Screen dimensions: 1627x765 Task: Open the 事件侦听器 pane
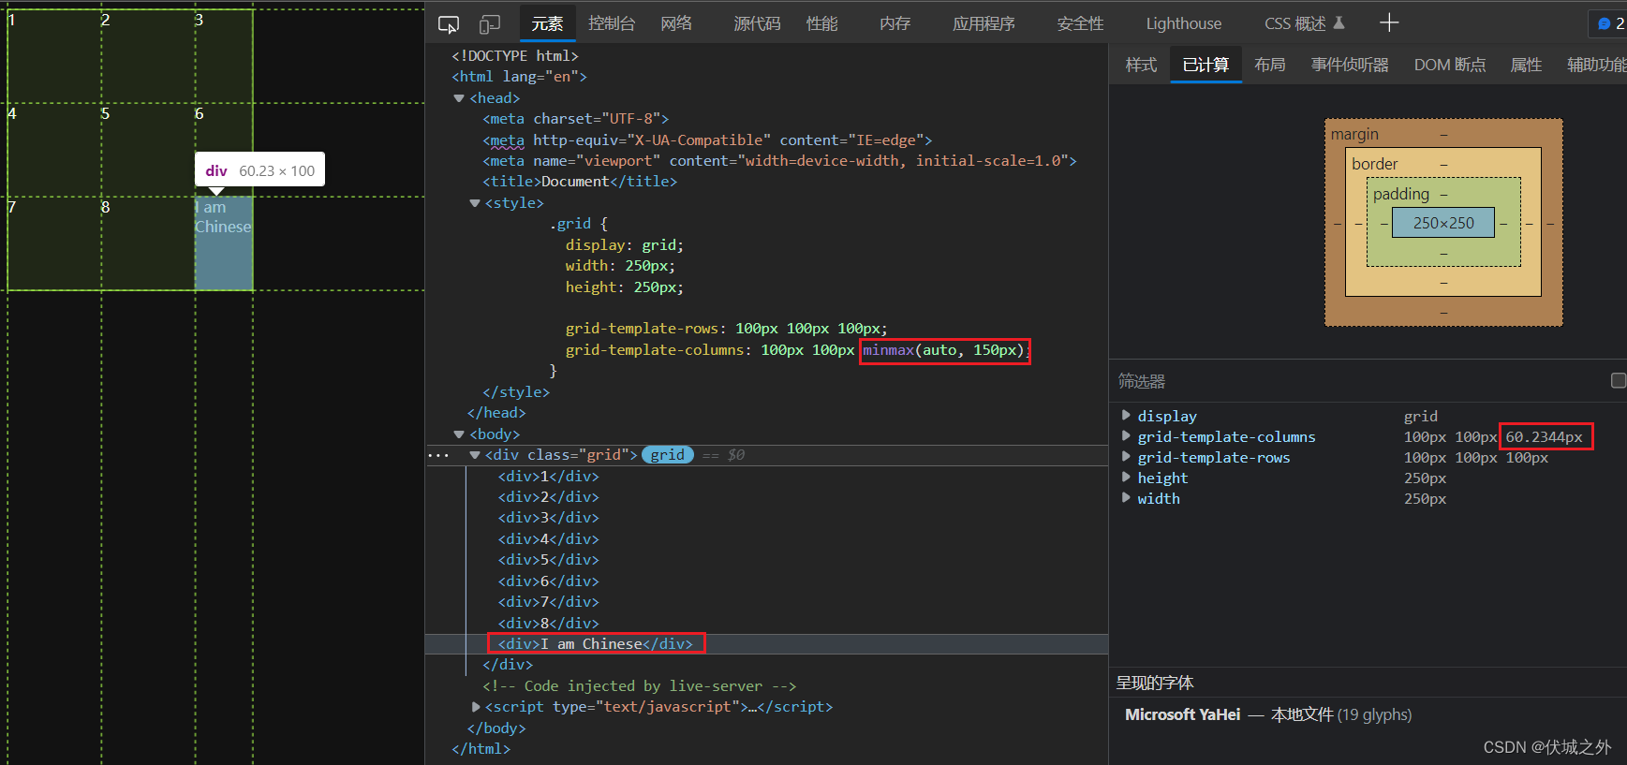click(1350, 65)
